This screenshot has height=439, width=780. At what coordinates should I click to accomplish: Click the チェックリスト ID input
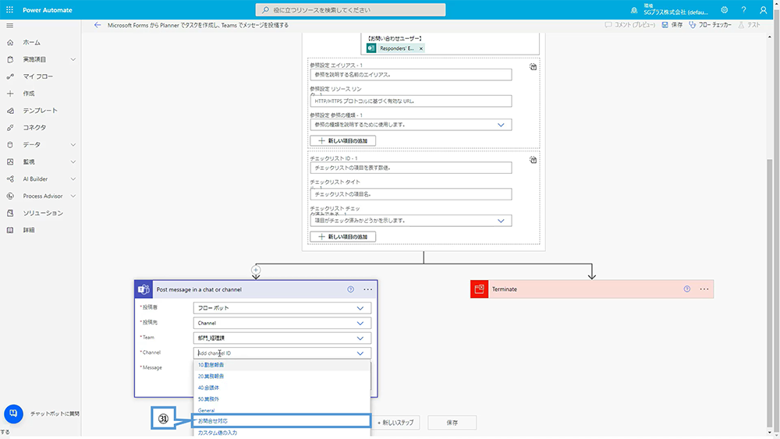[x=411, y=168]
